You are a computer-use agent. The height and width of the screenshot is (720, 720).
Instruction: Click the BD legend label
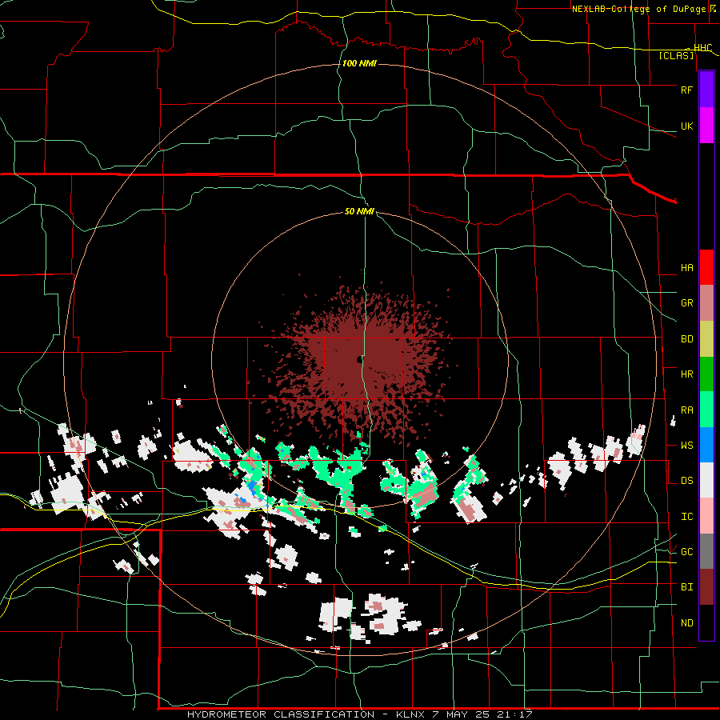[686, 339]
